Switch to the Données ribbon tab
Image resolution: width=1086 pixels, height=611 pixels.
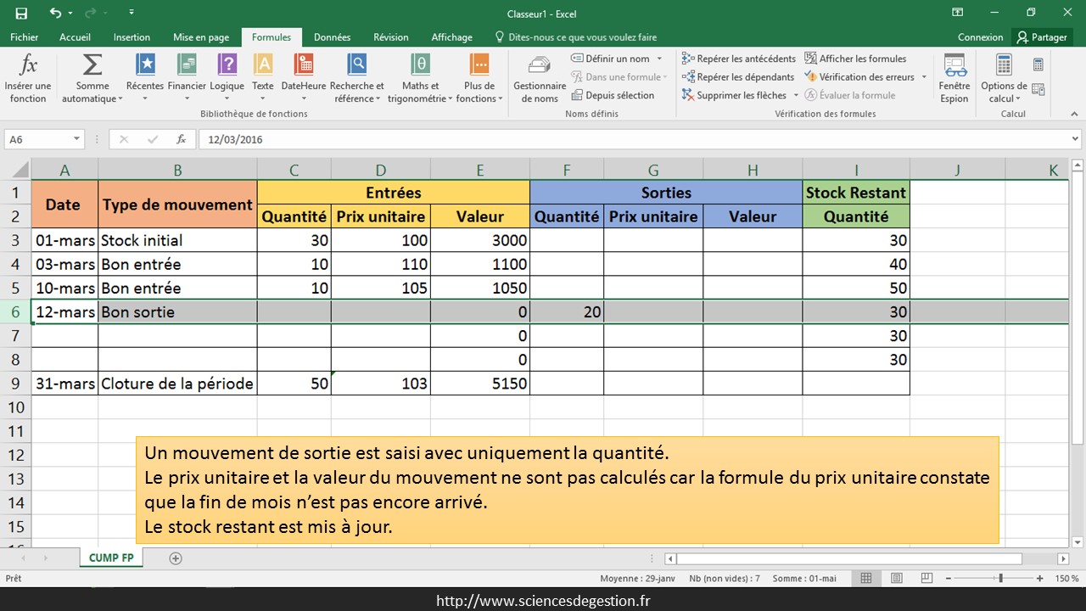(x=332, y=37)
